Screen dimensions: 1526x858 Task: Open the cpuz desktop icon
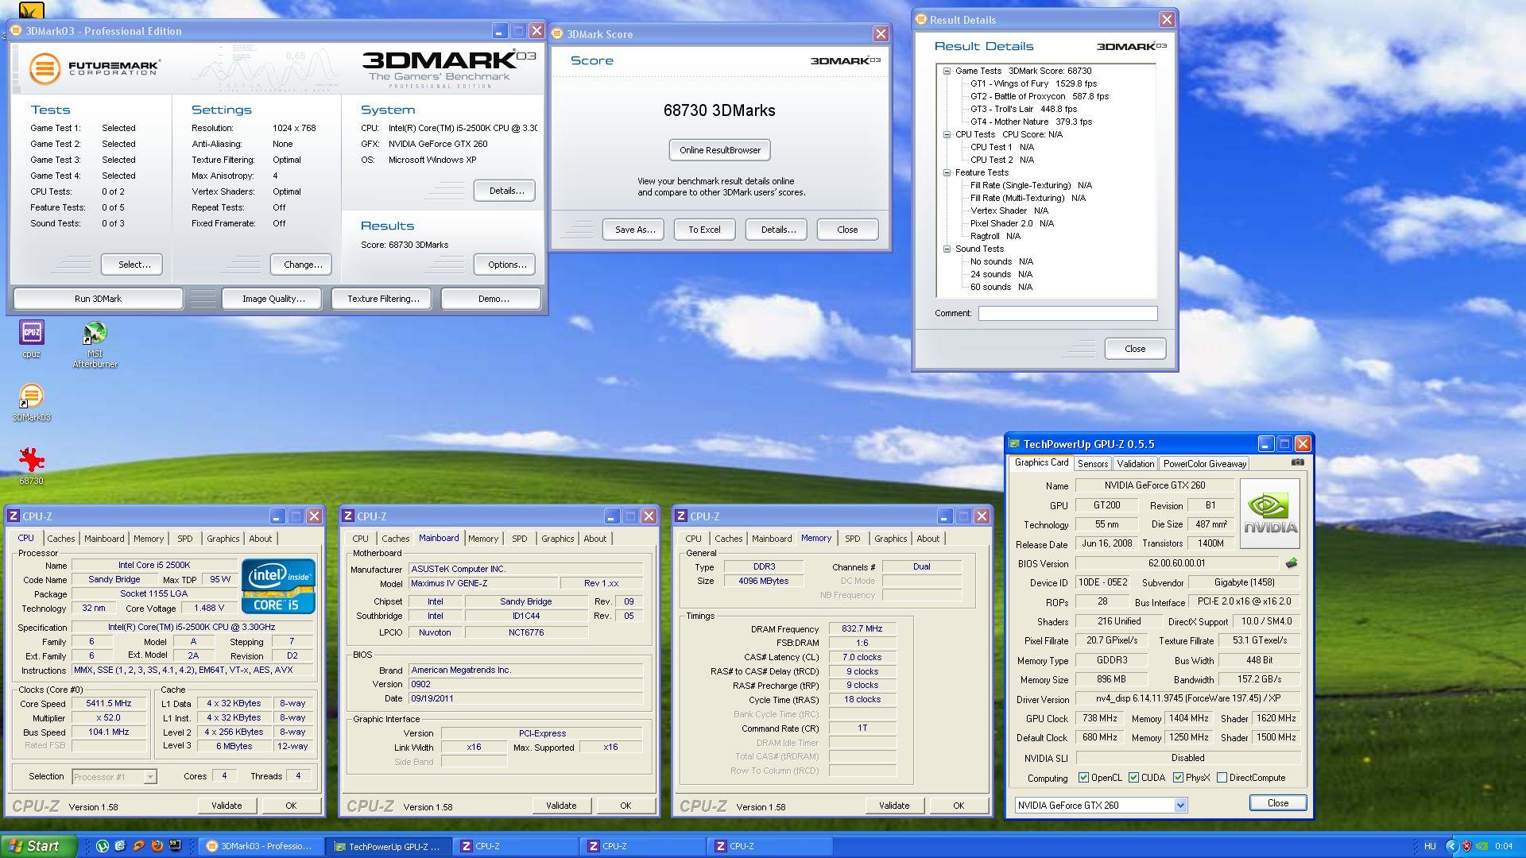point(32,333)
